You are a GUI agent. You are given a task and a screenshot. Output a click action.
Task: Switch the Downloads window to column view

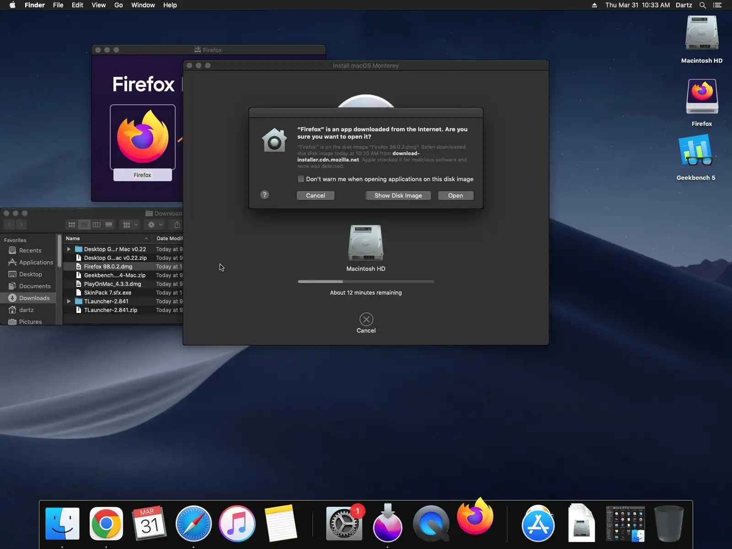tap(97, 225)
